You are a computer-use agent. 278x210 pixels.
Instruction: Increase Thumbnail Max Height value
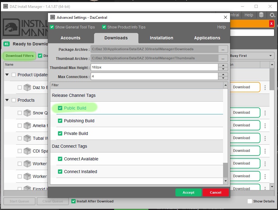click(x=223, y=66)
